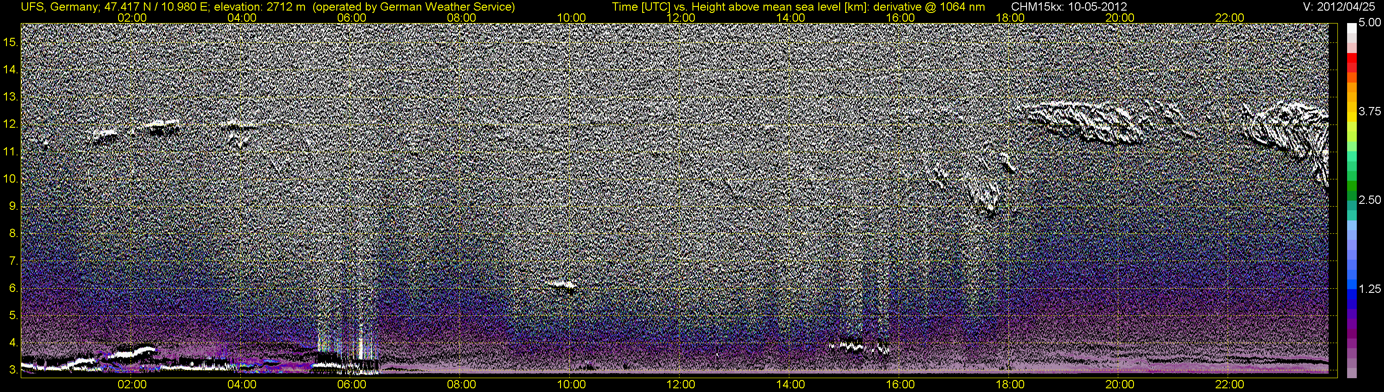Click the height axis label '4.'
This screenshot has width=1384, height=392.
(13, 343)
